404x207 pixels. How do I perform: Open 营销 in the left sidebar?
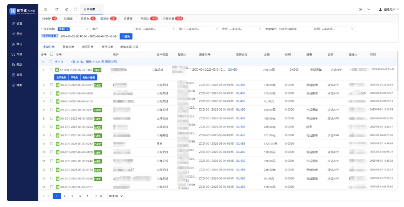(x=17, y=34)
